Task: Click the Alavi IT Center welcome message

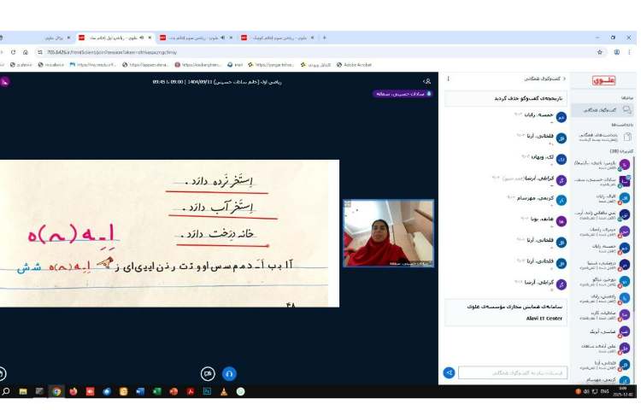Action: [x=506, y=313]
